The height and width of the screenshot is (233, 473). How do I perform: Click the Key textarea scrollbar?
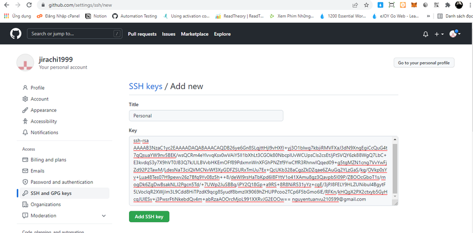[395, 168]
